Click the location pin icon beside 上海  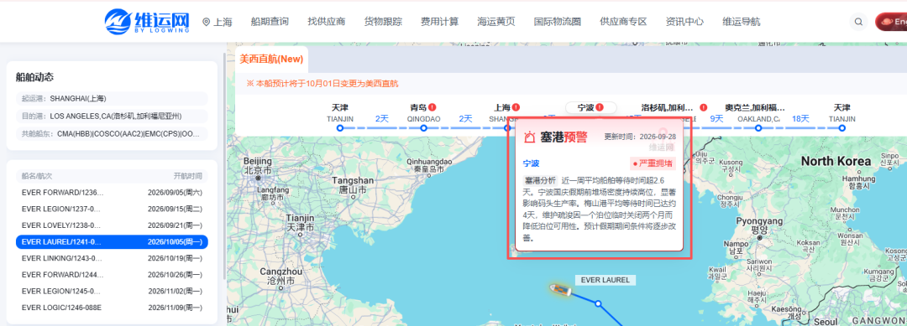point(206,23)
